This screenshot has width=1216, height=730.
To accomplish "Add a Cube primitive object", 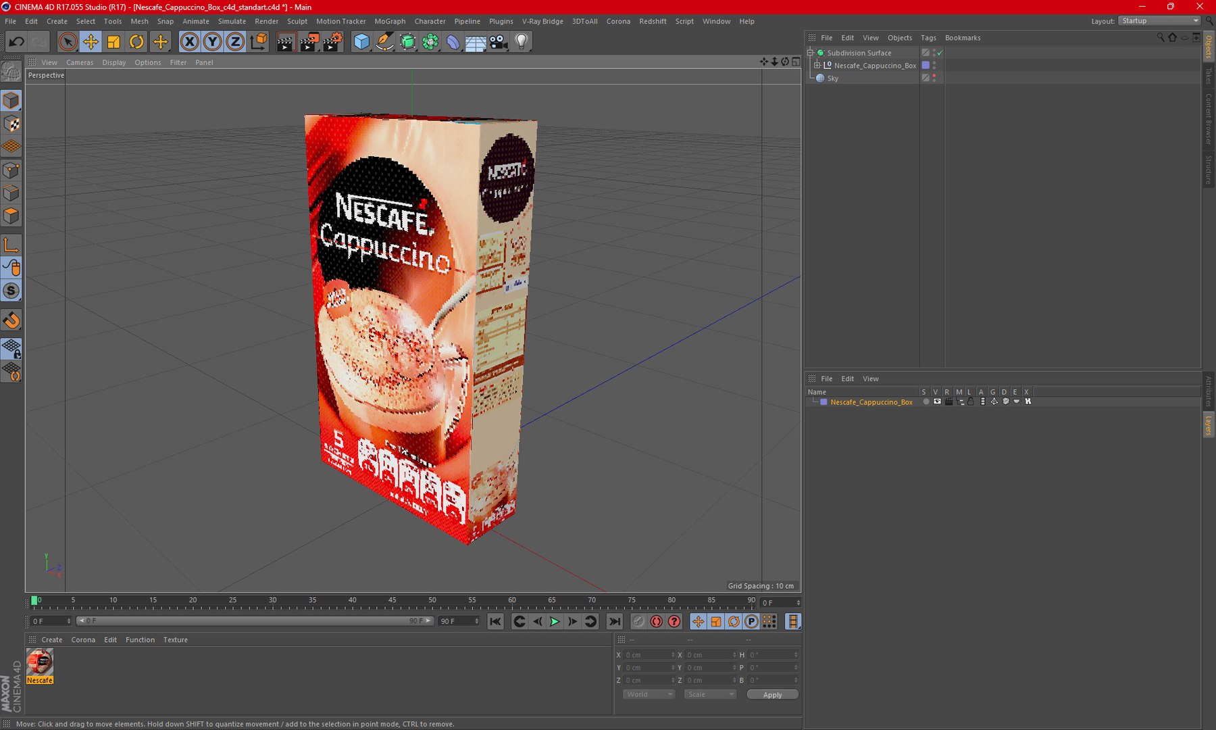I will (x=361, y=42).
